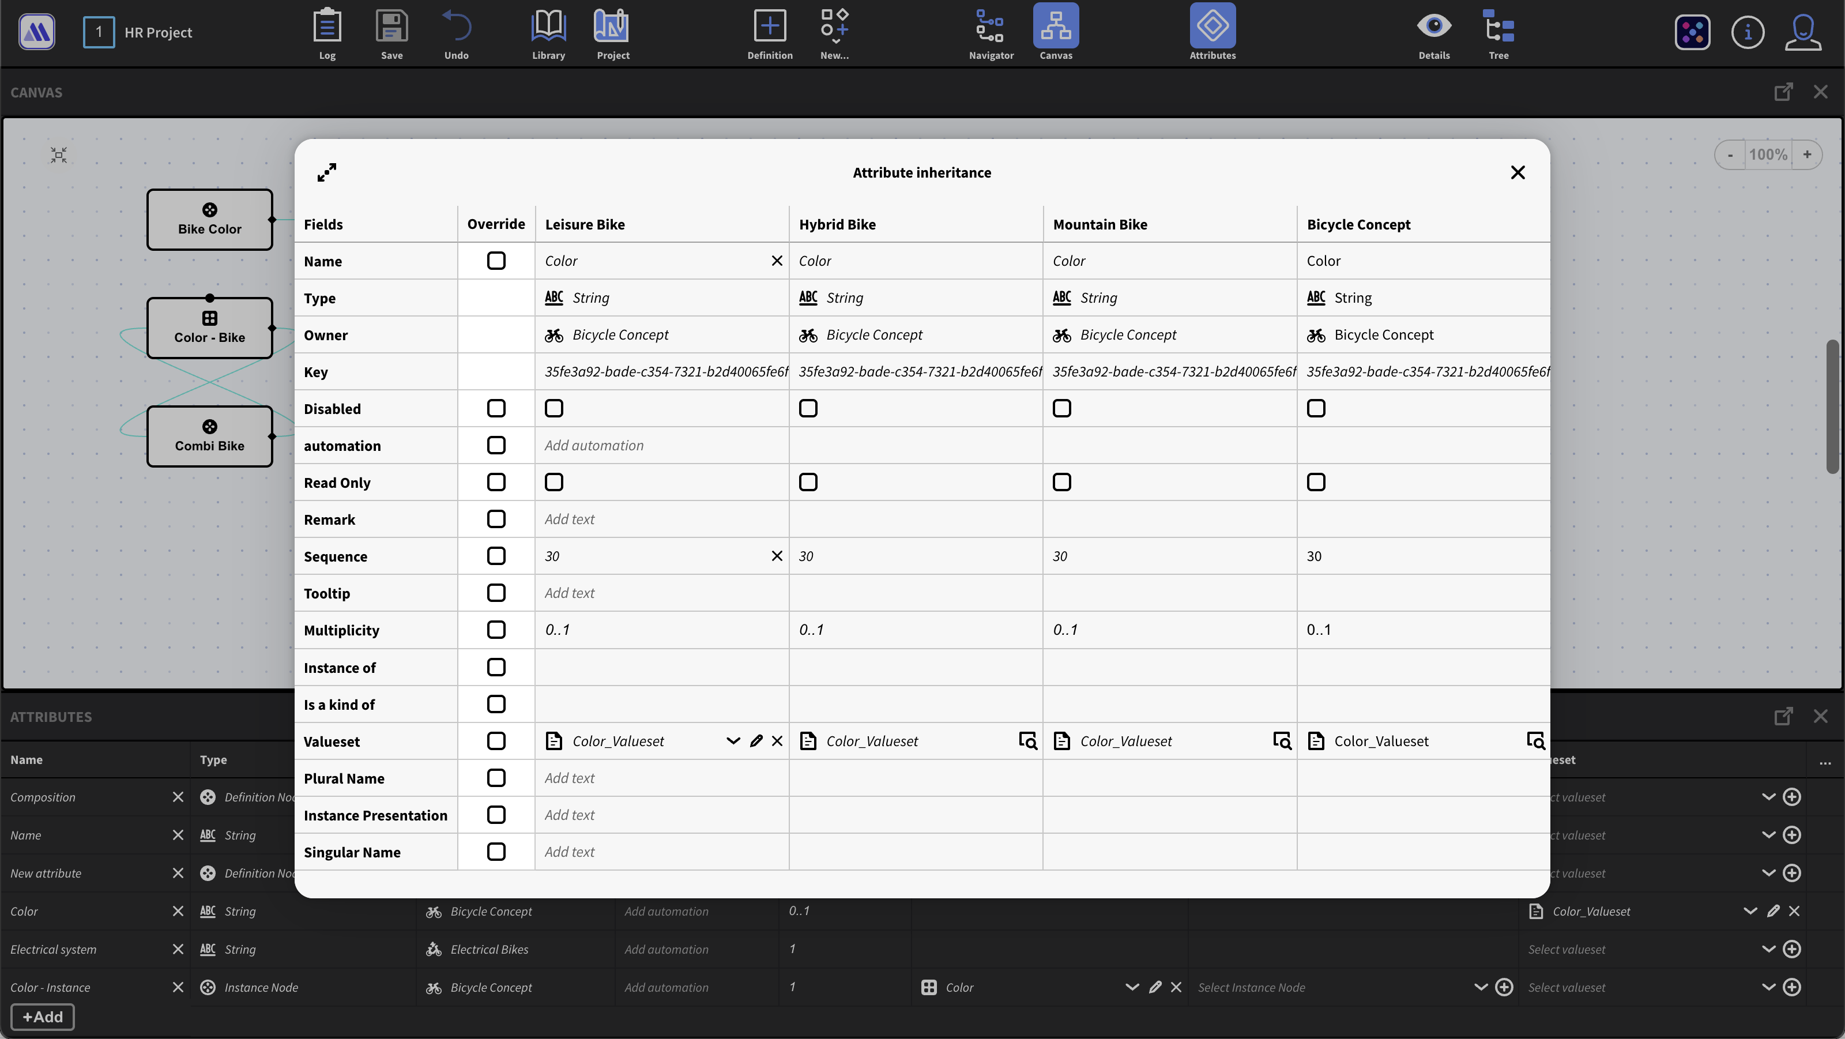Open Select Instance Node dropdown chevron

coord(1481,988)
